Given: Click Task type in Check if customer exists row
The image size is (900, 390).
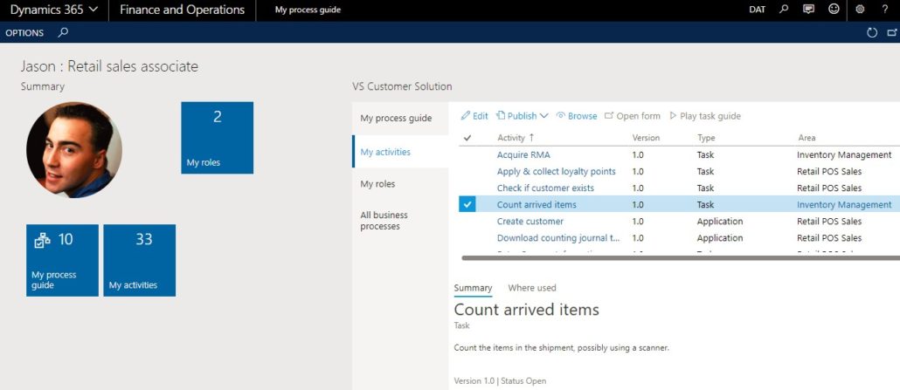Looking at the screenshot, I should click(705, 188).
